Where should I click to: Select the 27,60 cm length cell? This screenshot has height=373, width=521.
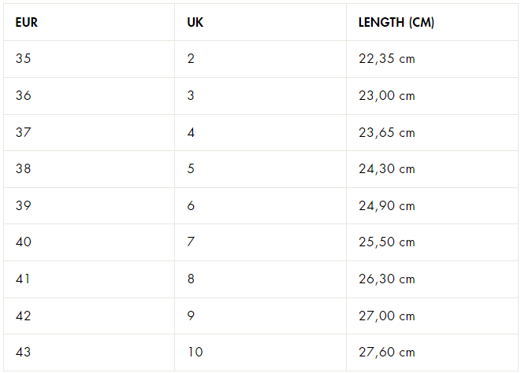386,353
